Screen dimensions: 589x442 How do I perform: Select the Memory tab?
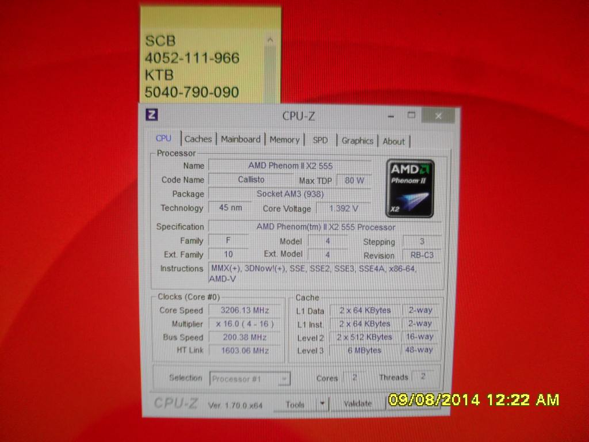284,140
